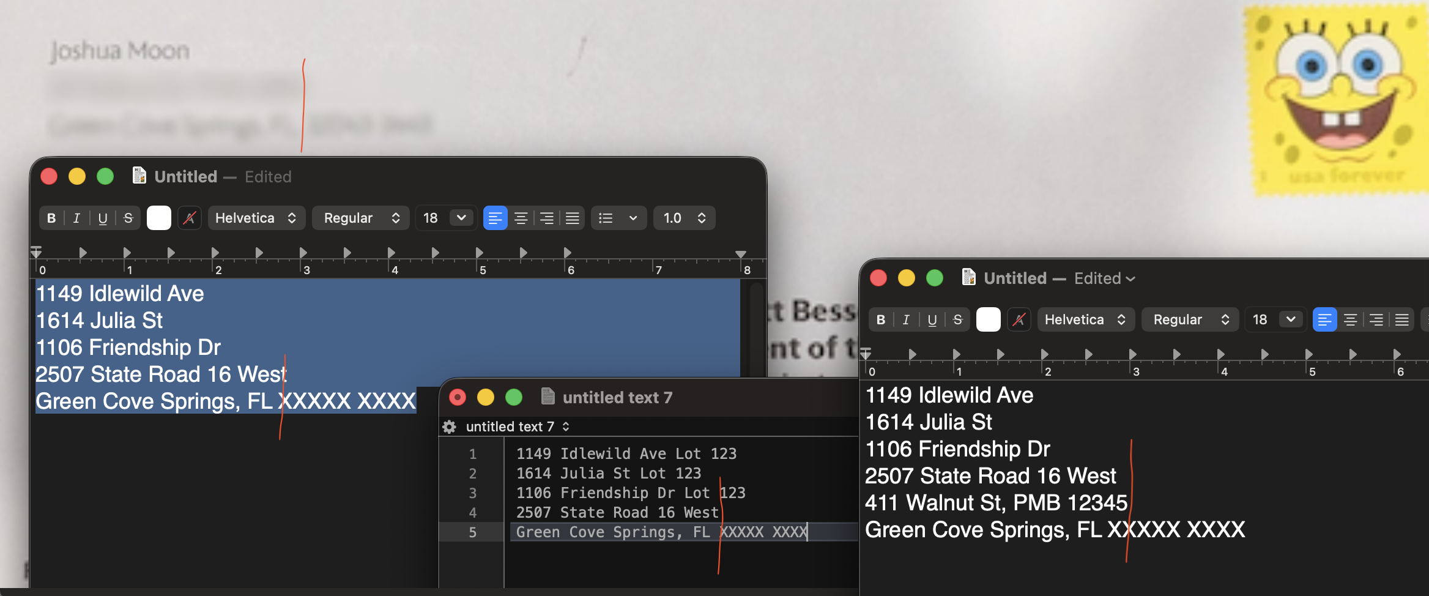Click '1614 Julia St' line in left window
The image size is (1429, 596).
(x=99, y=321)
